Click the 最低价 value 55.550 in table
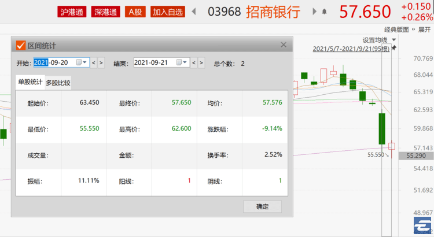Image resolution: width=434 pixels, height=237 pixels. coord(89,128)
